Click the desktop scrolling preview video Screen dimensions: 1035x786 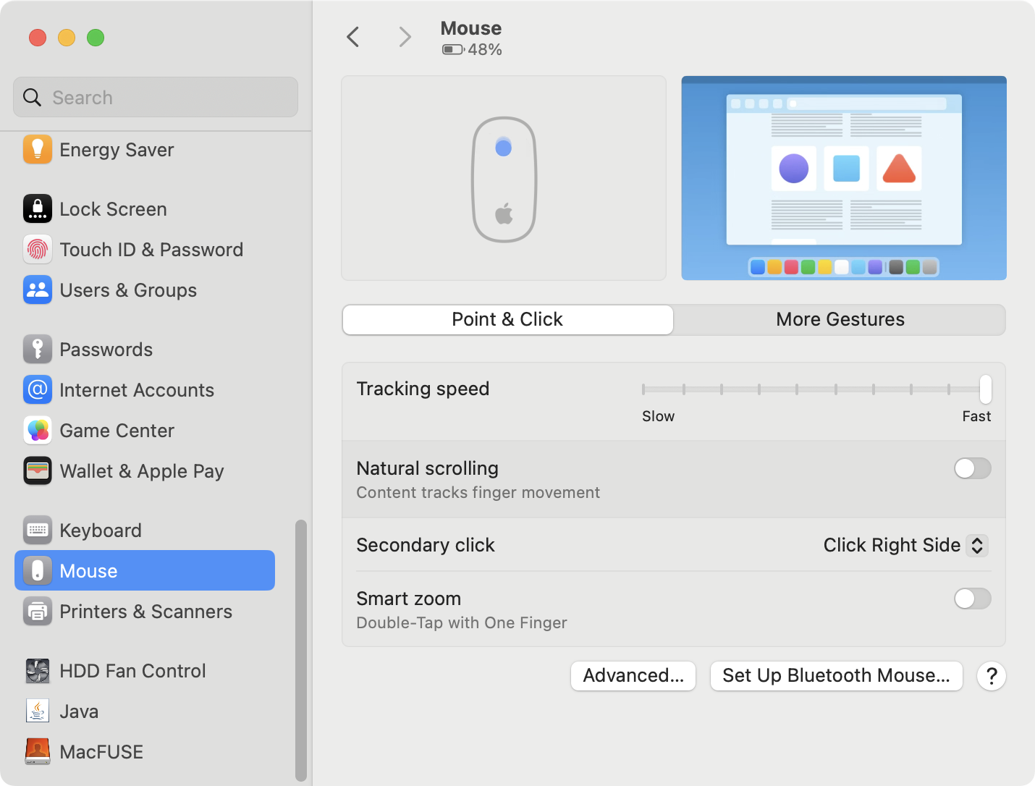844,178
